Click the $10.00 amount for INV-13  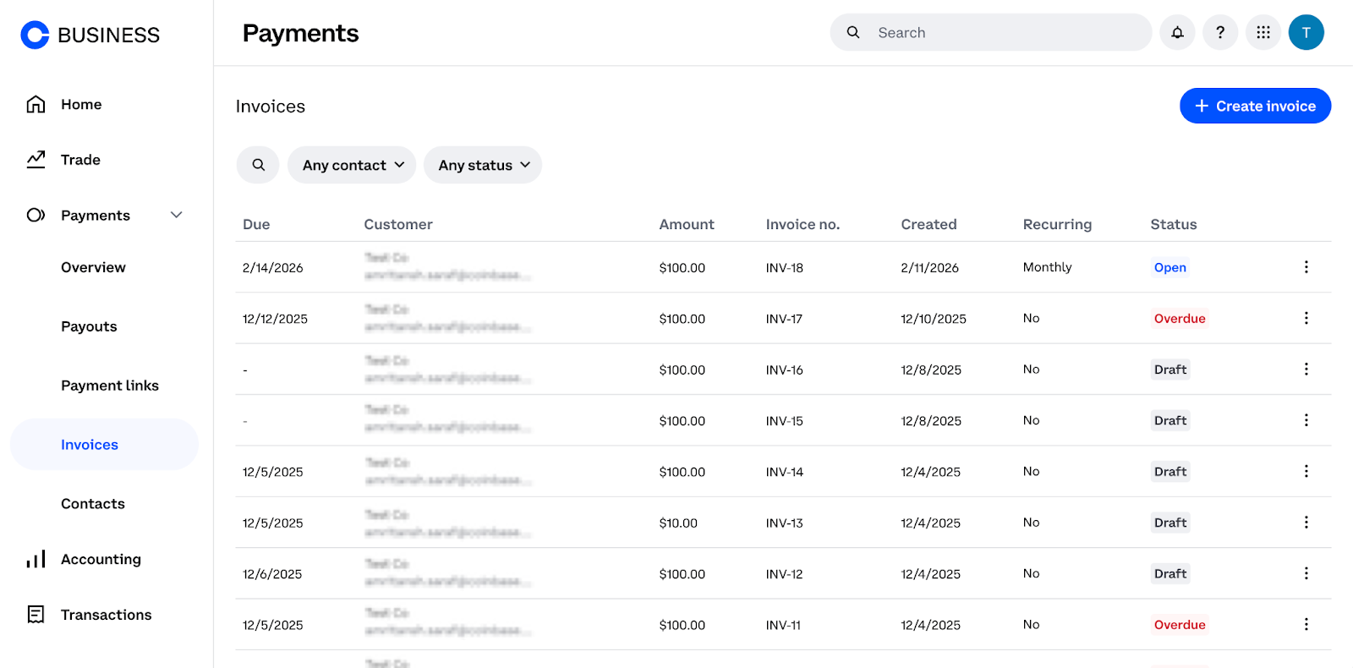[x=678, y=523]
